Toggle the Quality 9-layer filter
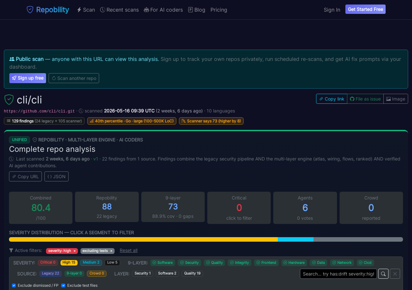Image resolution: width=412 pixels, height=290 pixels. (x=214, y=263)
